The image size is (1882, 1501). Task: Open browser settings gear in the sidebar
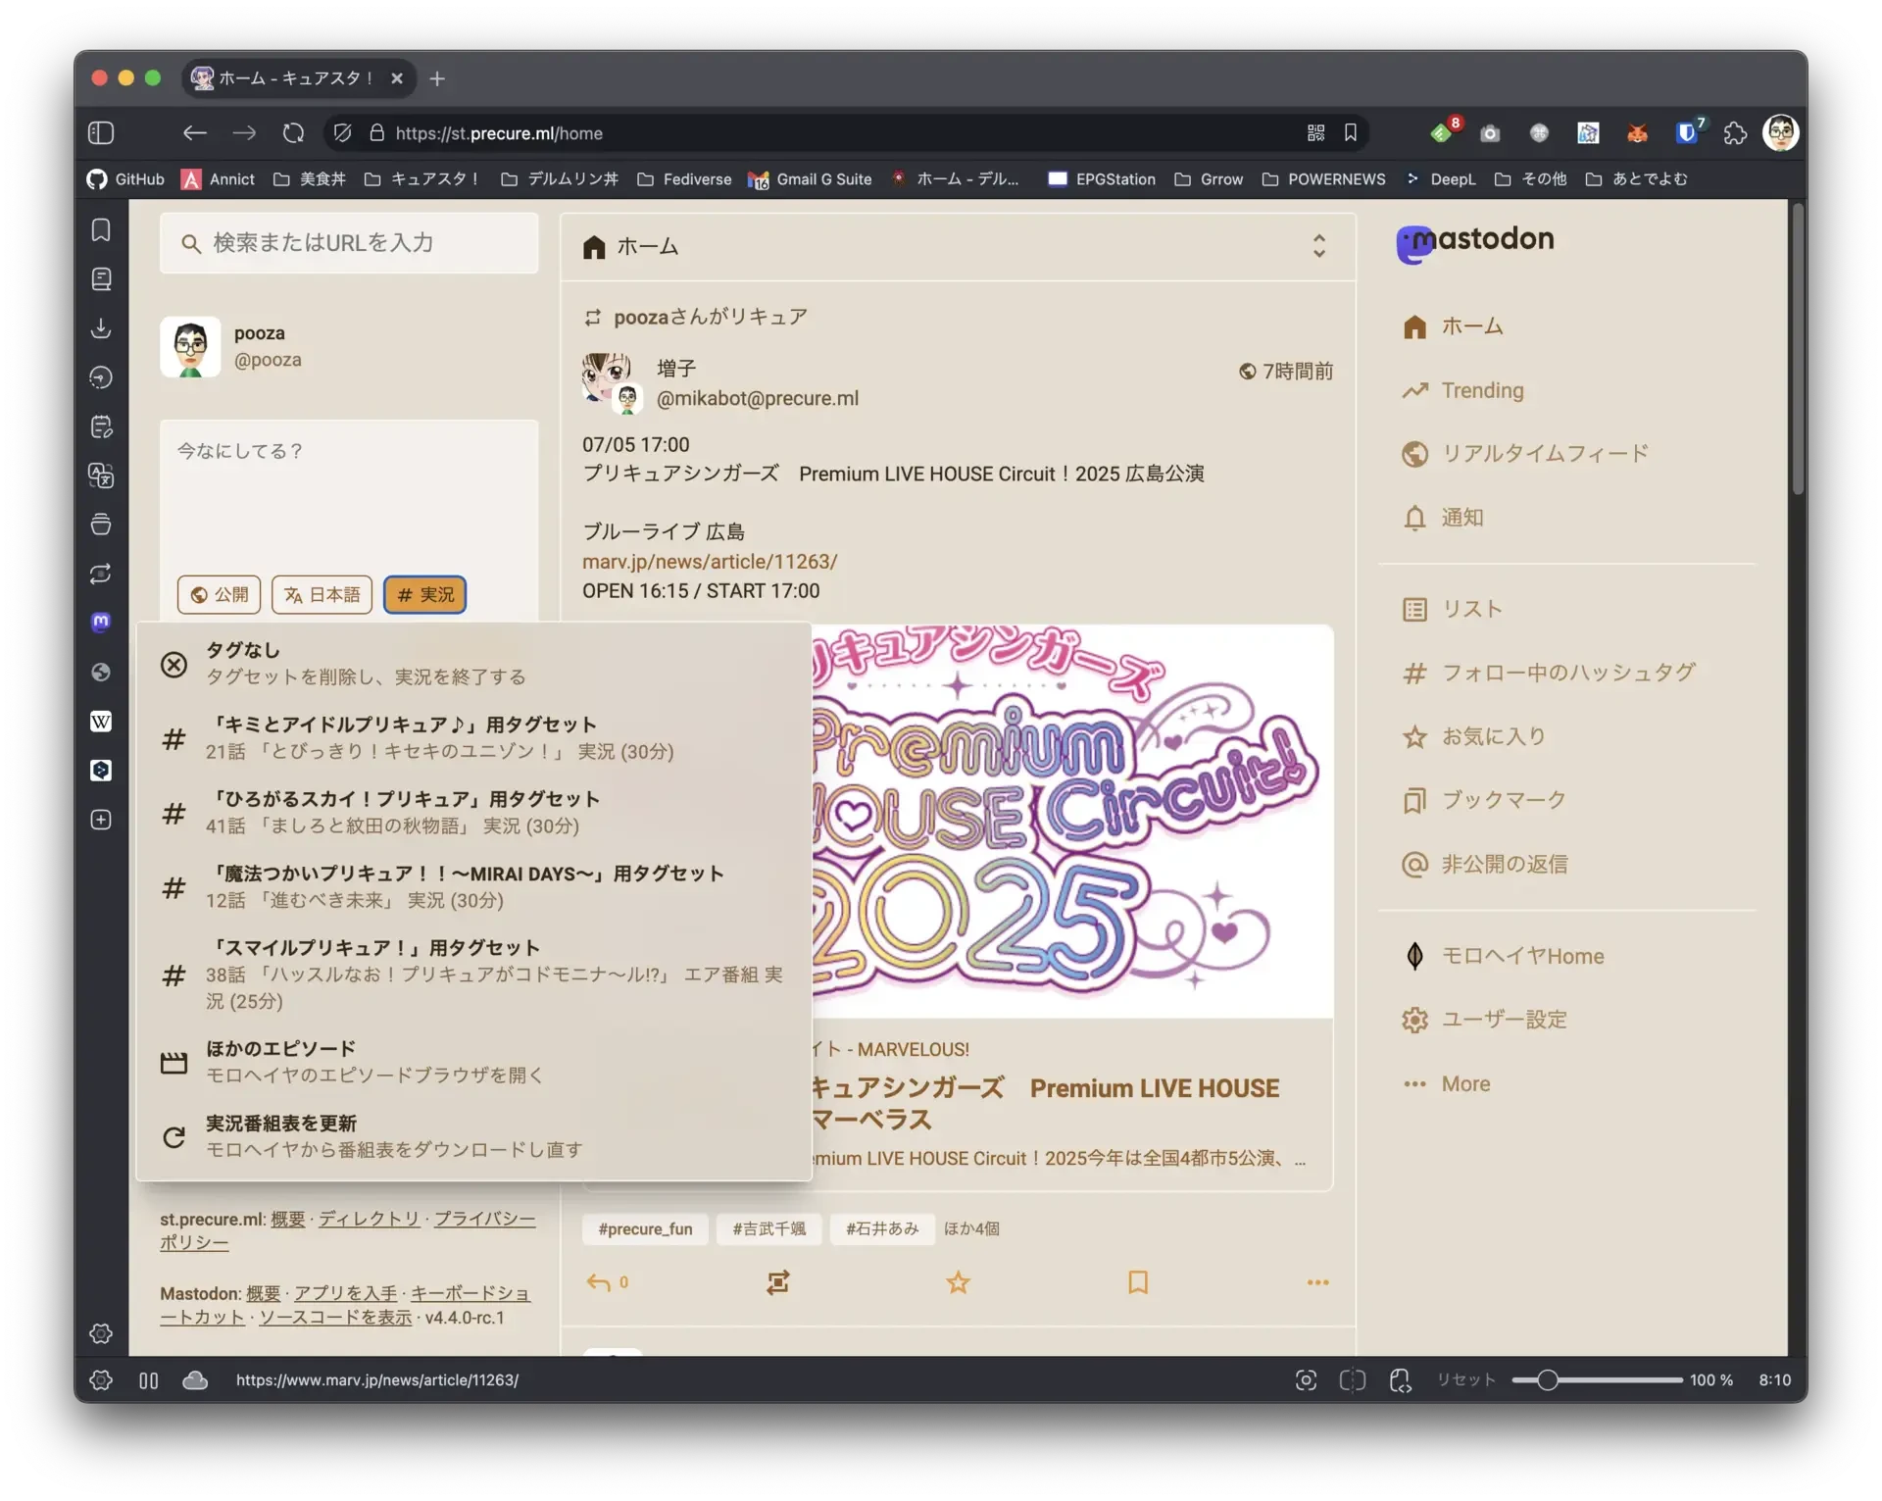(x=101, y=1333)
